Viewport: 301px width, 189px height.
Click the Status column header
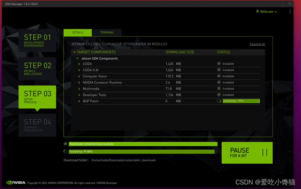click(223, 52)
